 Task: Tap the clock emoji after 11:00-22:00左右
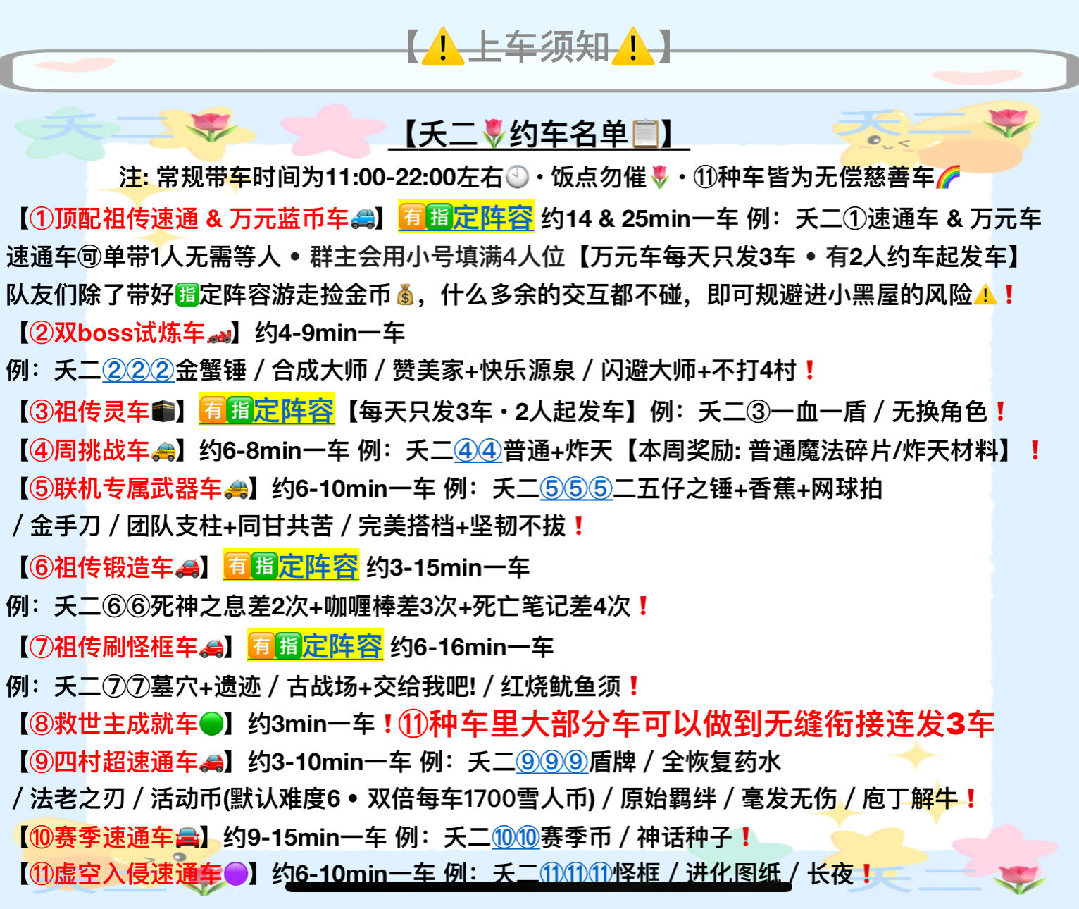click(518, 177)
